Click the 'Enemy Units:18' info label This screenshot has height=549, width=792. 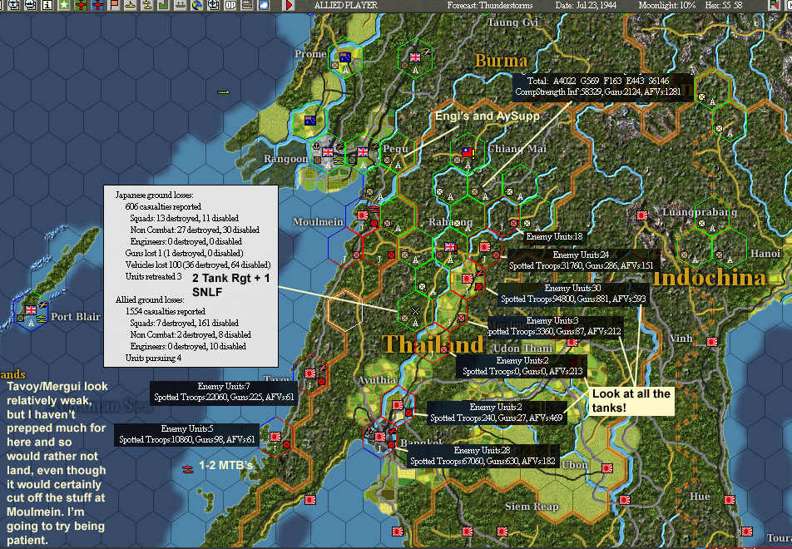[554, 236]
